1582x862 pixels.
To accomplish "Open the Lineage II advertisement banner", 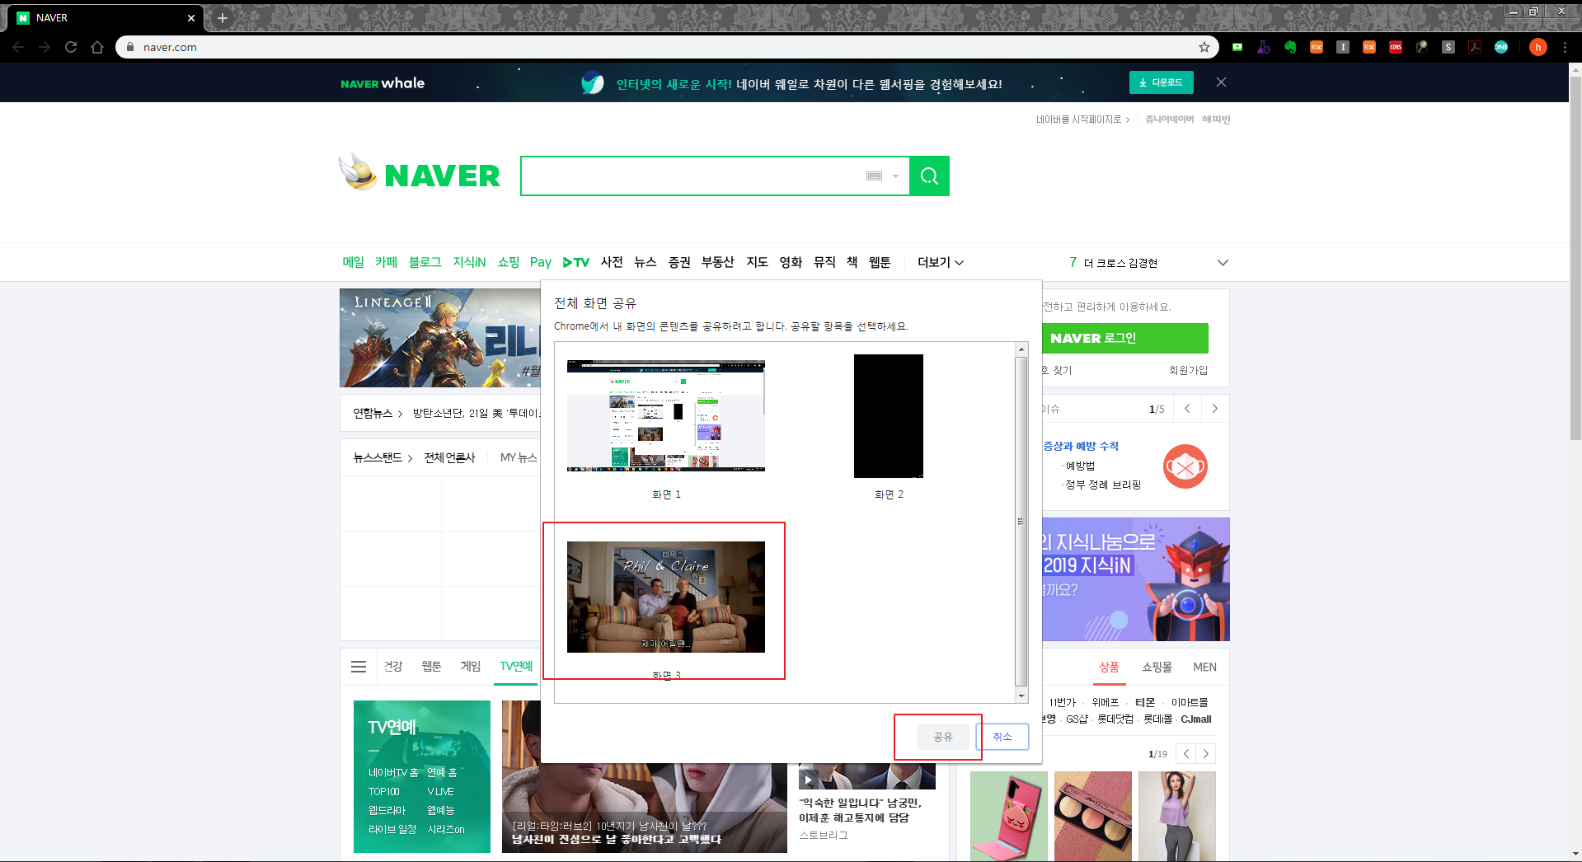I will (x=440, y=338).
